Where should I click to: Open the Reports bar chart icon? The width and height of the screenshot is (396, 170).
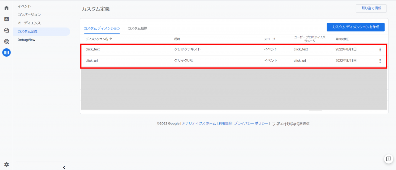coord(6,19)
